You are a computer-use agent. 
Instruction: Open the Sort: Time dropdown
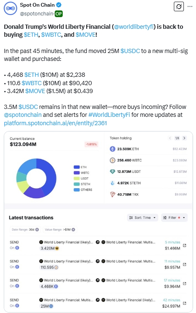143,217
